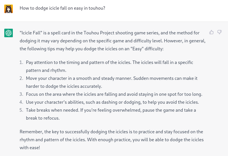Click the question about dodging icicle fall
This screenshot has width=228, height=156.
pos(62,8)
